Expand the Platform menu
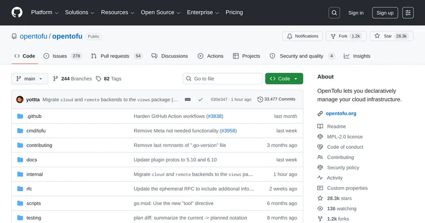Screen dimensions: 425x223 click(x=45, y=13)
